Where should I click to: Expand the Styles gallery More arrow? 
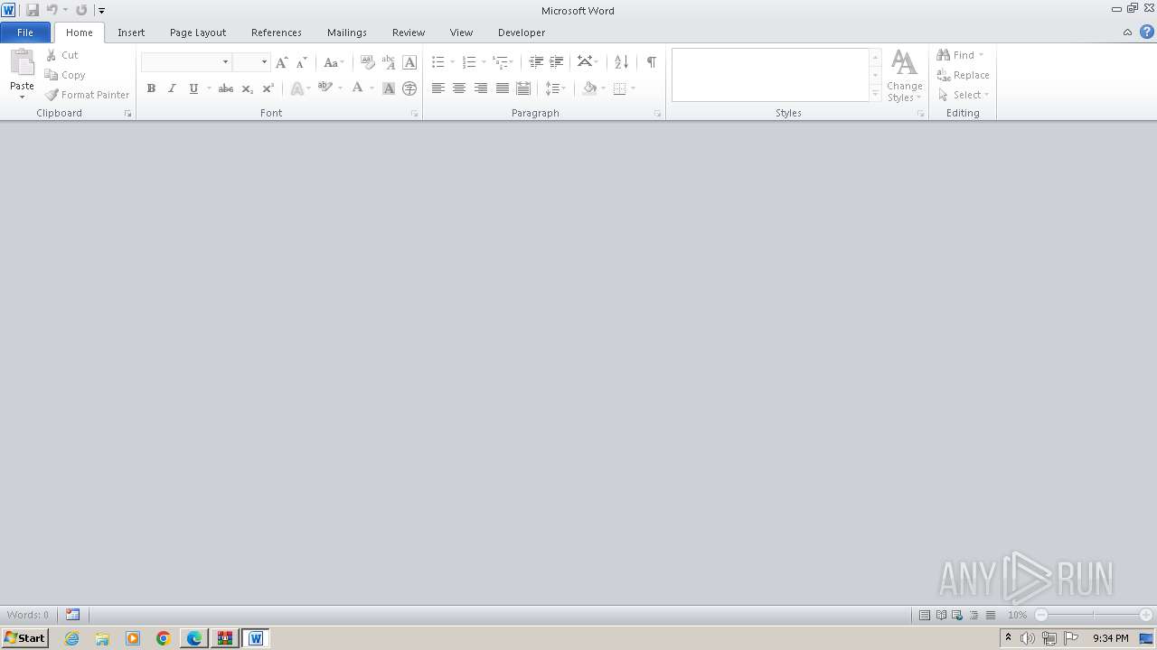(875, 94)
